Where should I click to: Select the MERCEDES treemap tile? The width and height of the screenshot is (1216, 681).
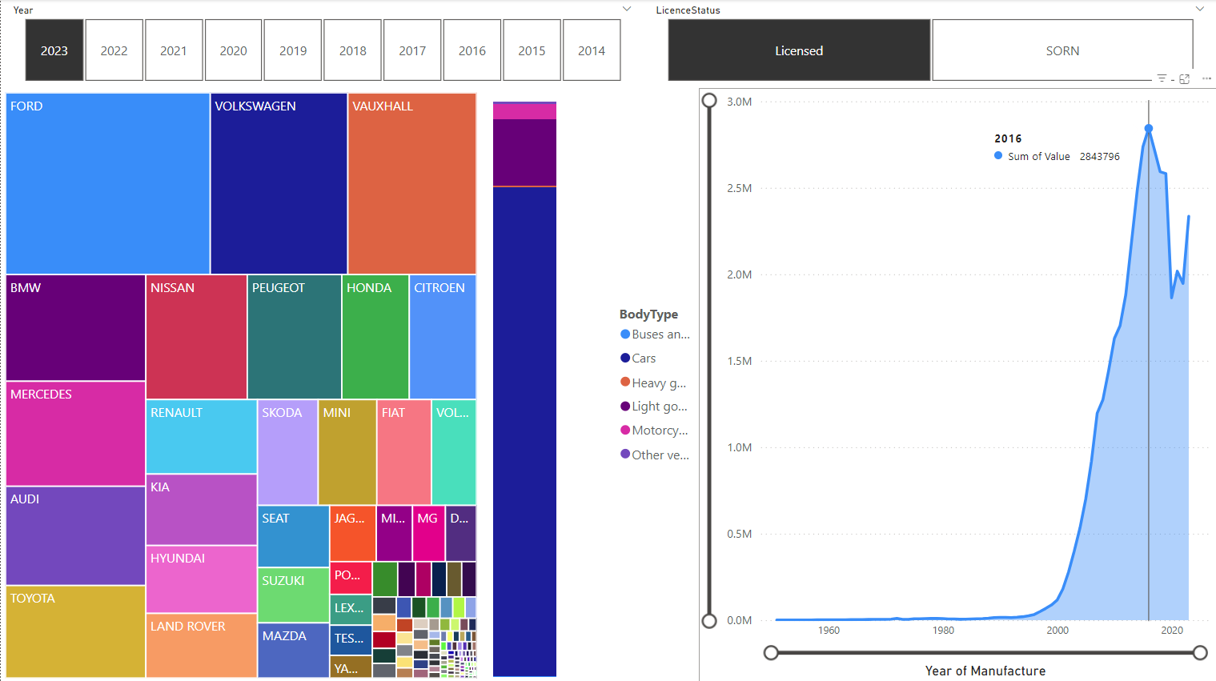[x=76, y=434]
